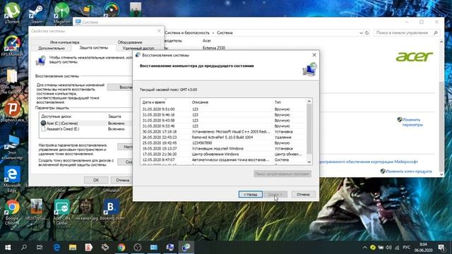Expand the address bar history dropdown

[x=361, y=33]
